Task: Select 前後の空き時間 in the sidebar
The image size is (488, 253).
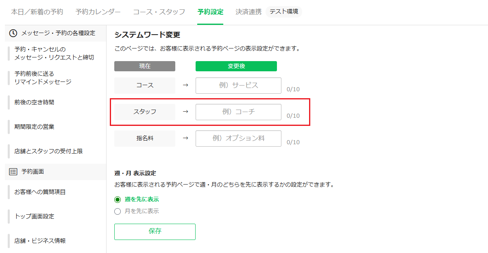Action: [x=34, y=102]
